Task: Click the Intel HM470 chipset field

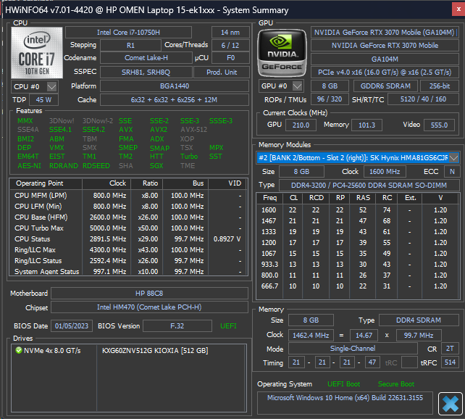Action: (x=149, y=307)
